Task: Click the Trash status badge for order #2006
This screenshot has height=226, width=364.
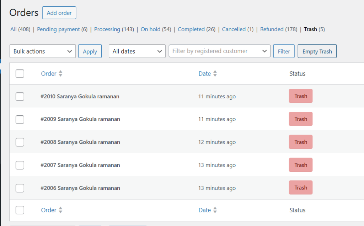Action: [x=300, y=188]
